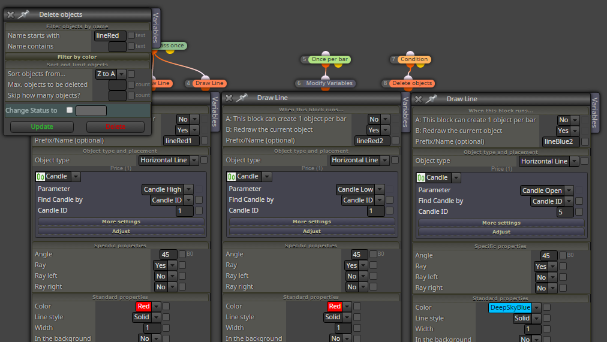Viewport: 607px width, 342px height.
Task: Select the Modify Variables node
Action: tap(329, 83)
